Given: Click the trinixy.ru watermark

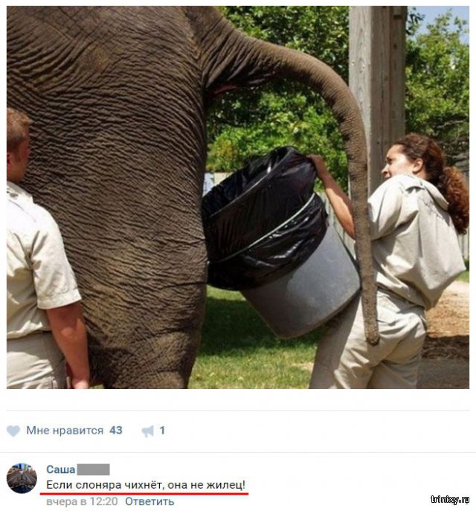Looking at the screenshot, I should (x=450, y=499).
